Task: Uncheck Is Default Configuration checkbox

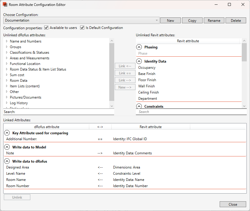Action: click(82, 28)
